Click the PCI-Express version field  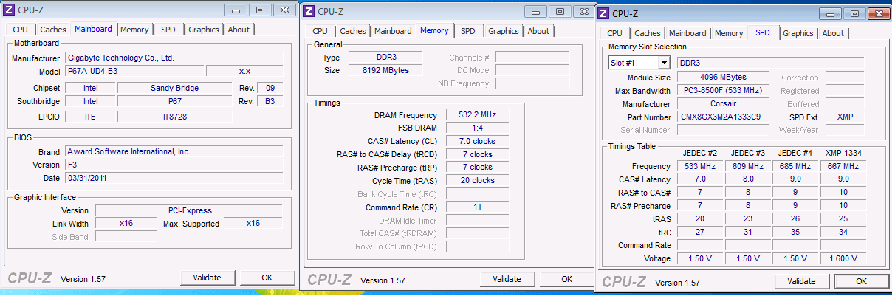click(x=189, y=210)
